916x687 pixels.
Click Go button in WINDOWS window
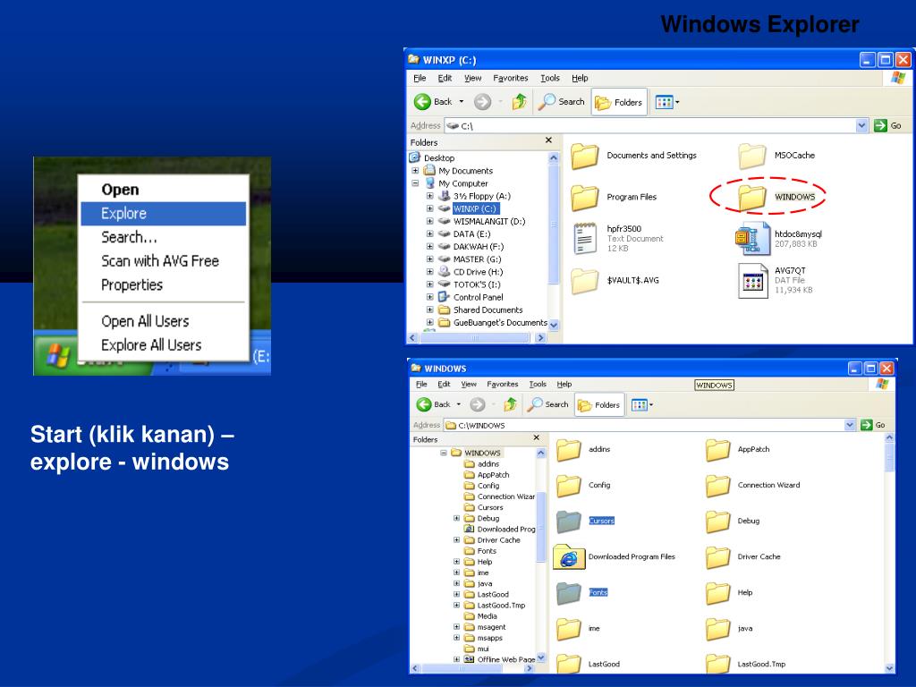(873, 425)
